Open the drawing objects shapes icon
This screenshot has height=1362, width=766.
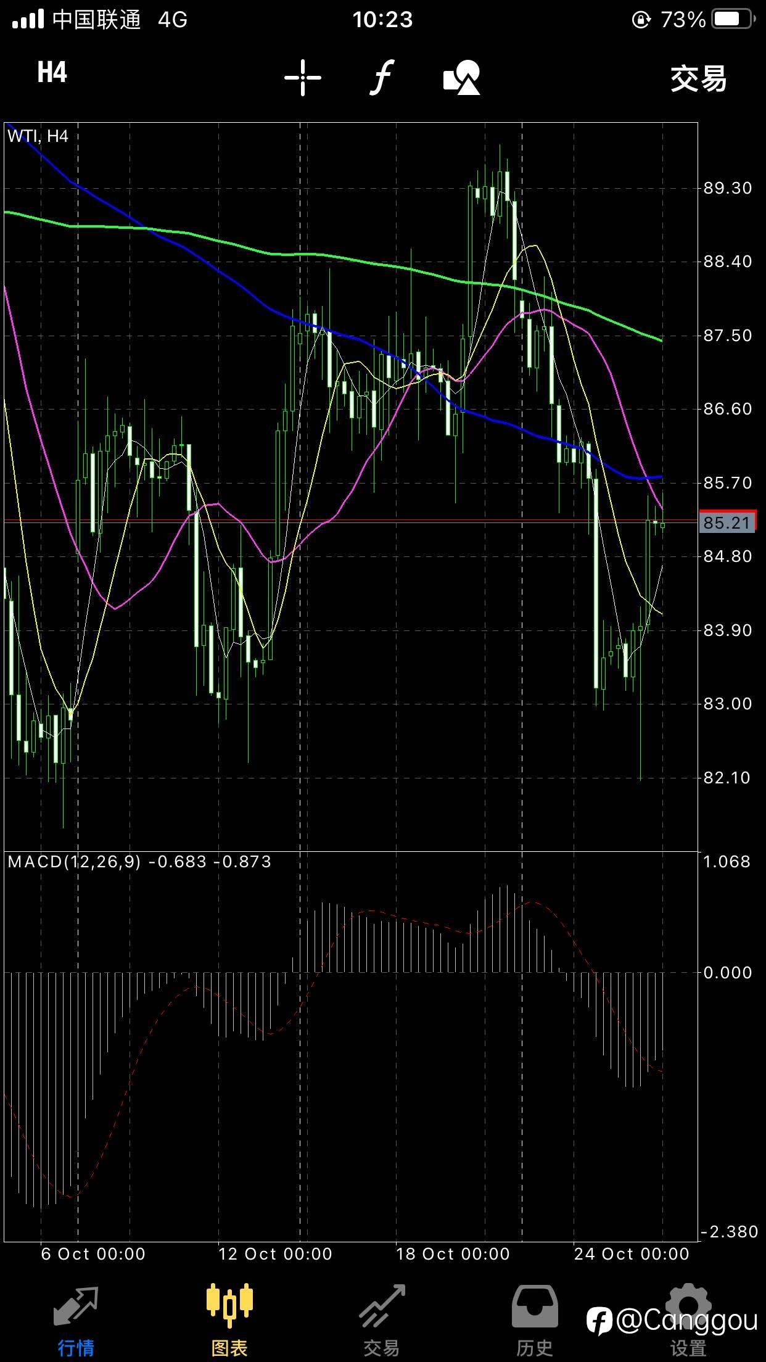coord(462,78)
